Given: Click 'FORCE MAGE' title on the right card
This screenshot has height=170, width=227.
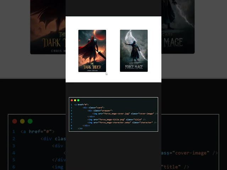Looking at the screenshot, I should click(x=134, y=67).
